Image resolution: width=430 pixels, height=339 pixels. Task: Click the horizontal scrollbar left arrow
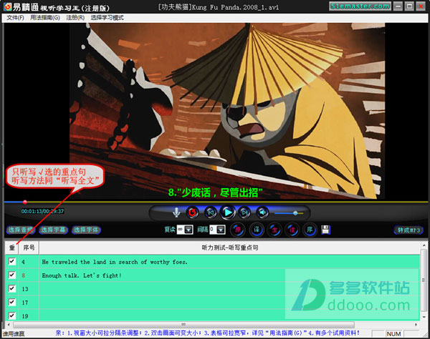[9, 325]
